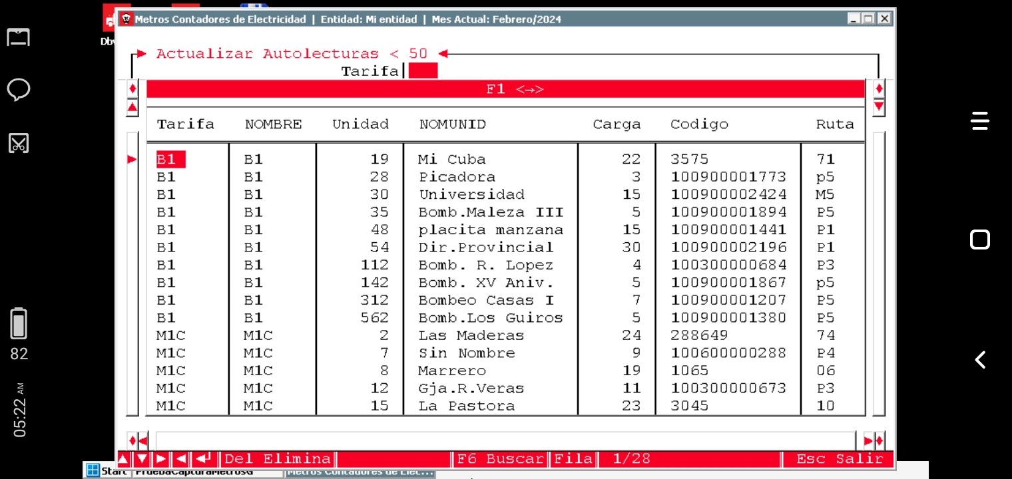
Task: Click the red up triangle at top-left of grid
Action: (x=132, y=107)
